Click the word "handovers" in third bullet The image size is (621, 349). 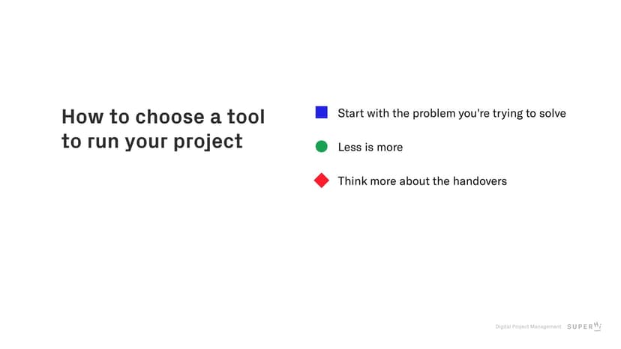pos(480,180)
